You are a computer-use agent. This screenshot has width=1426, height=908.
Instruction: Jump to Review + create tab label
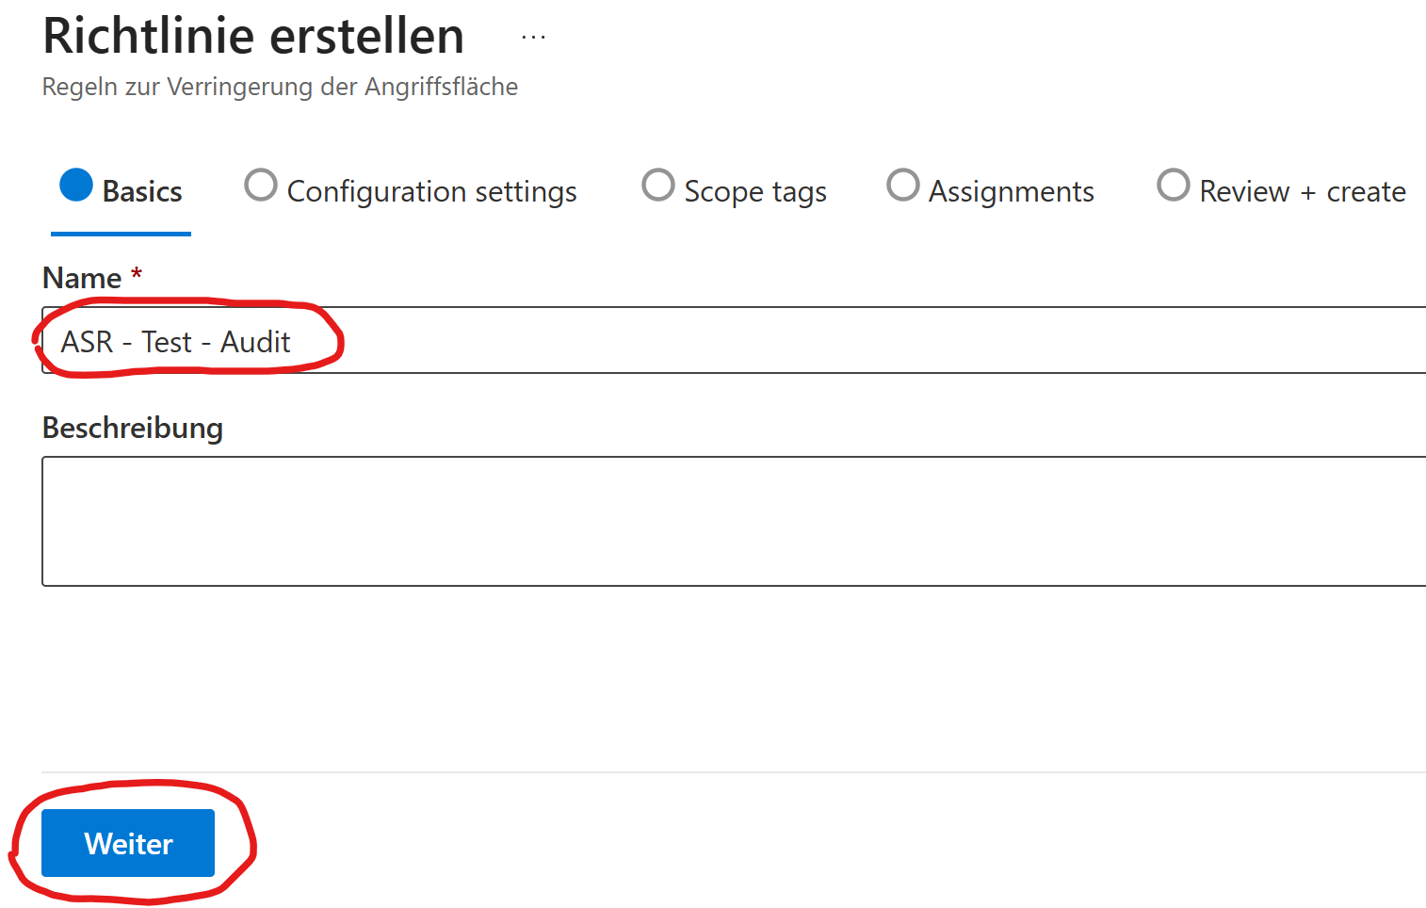pyautogui.click(x=1303, y=192)
